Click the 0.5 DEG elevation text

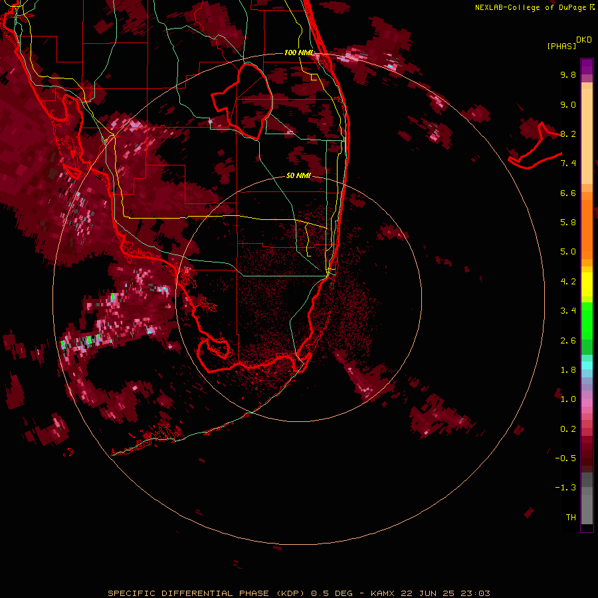click(332, 593)
